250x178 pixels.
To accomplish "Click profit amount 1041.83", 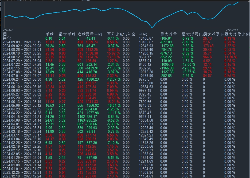I will point(92,102).
